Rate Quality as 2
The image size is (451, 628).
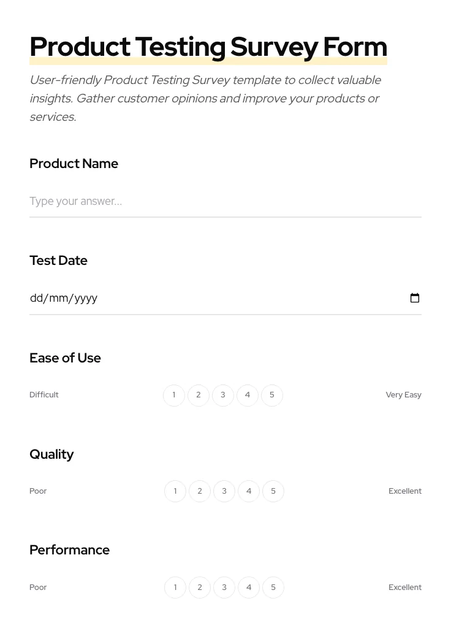199,491
